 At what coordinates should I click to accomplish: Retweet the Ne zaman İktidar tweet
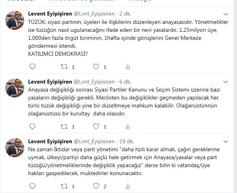(64, 186)
